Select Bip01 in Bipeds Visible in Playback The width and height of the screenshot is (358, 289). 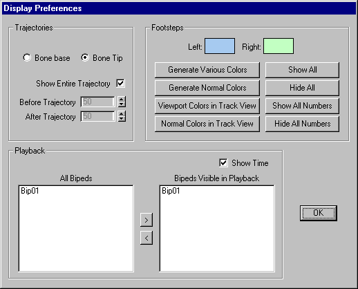tap(171, 191)
